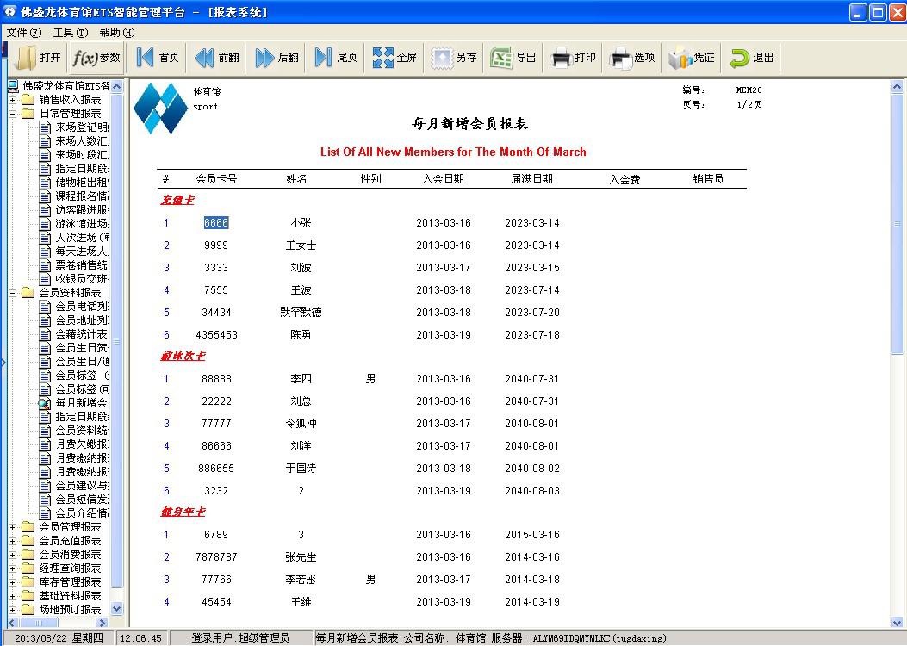Click expiry date 2040-08-03
Image resolution: width=907 pixels, height=646 pixels.
(x=532, y=490)
